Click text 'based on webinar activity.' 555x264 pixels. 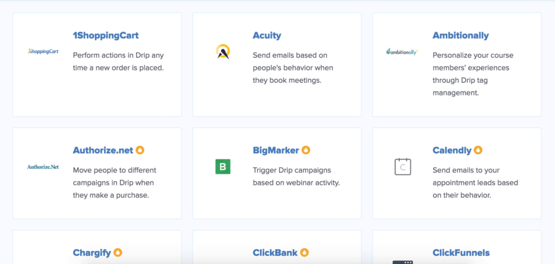coord(296,183)
